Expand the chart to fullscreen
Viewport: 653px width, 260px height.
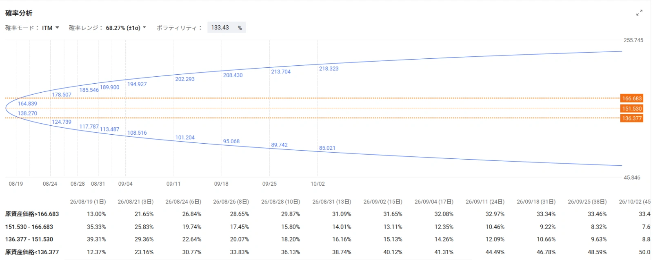coord(639,13)
